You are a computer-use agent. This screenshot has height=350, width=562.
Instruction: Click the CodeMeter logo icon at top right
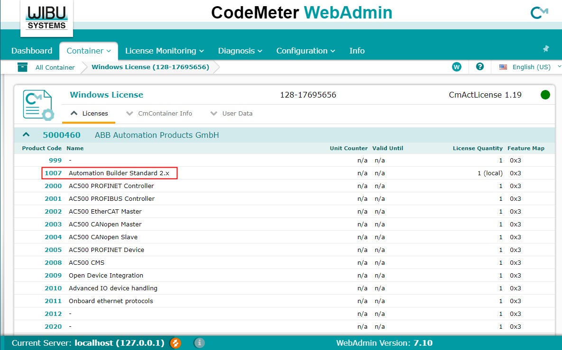pos(539,13)
